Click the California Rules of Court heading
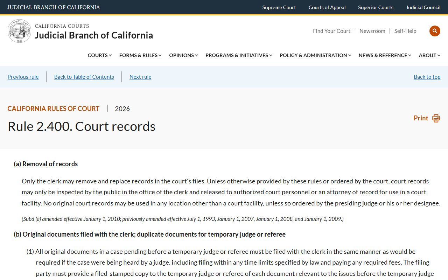 point(54,109)
